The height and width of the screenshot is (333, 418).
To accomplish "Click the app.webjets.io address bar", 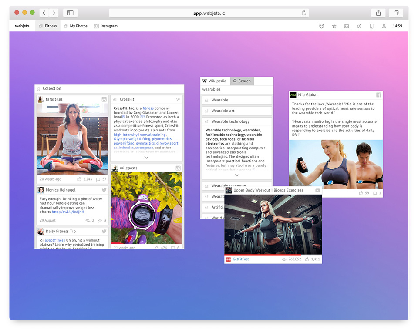I will pyautogui.click(x=209, y=13).
